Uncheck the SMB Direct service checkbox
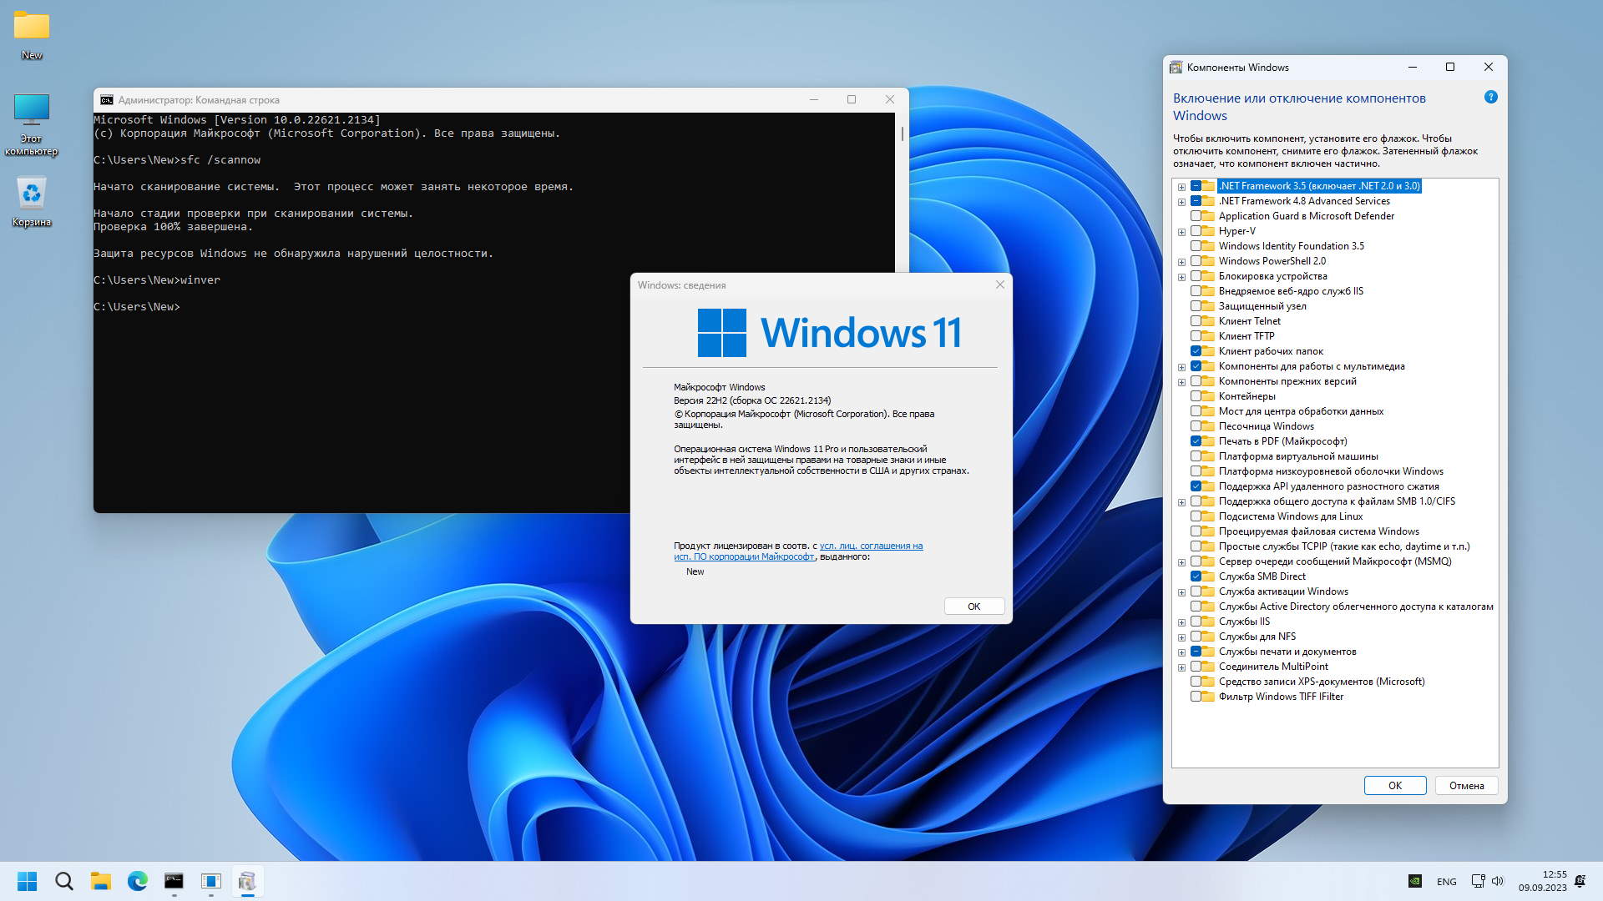The width and height of the screenshot is (1603, 901). click(x=1196, y=576)
